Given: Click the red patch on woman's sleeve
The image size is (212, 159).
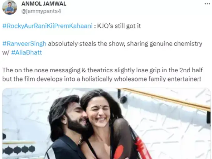Looking at the screenshot, I should tap(120, 152).
